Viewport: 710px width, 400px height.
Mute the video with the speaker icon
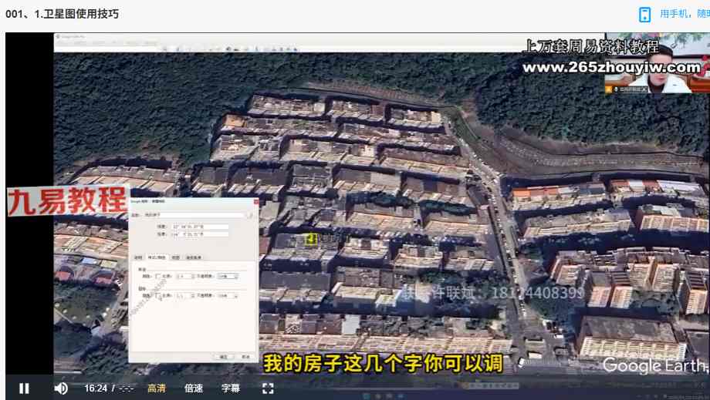click(x=61, y=388)
